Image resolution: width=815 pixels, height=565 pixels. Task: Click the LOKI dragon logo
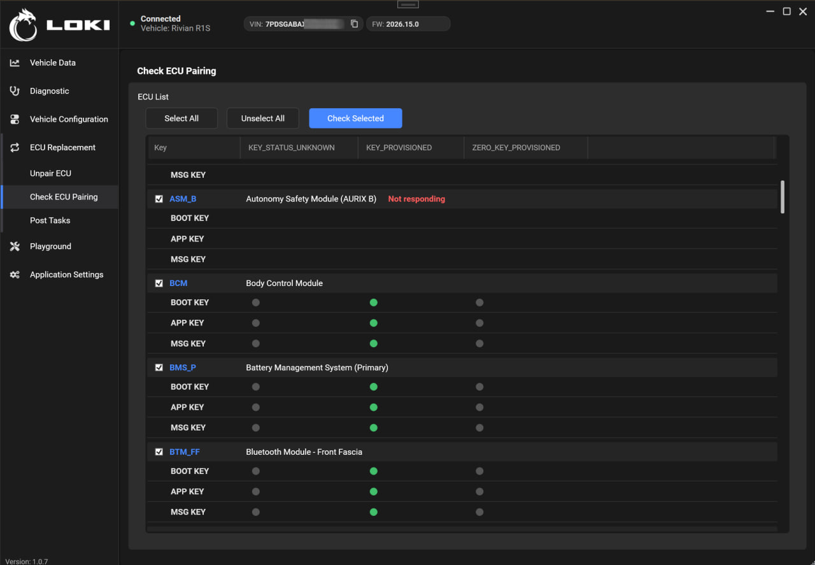(x=23, y=24)
